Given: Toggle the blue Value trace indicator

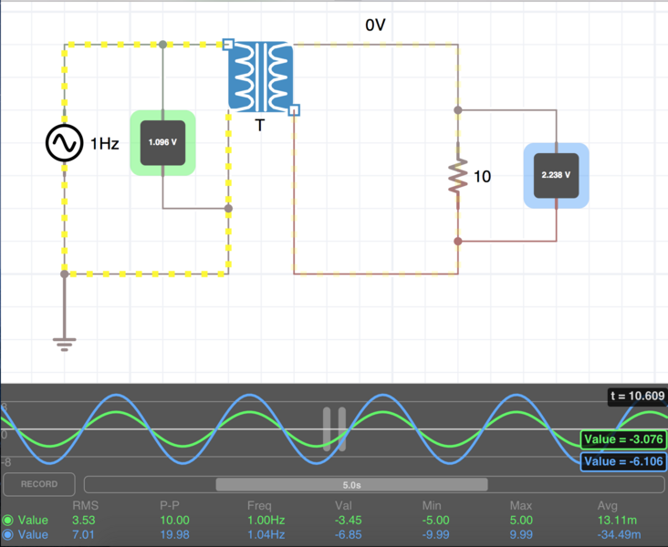Looking at the screenshot, I should tap(9, 535).
